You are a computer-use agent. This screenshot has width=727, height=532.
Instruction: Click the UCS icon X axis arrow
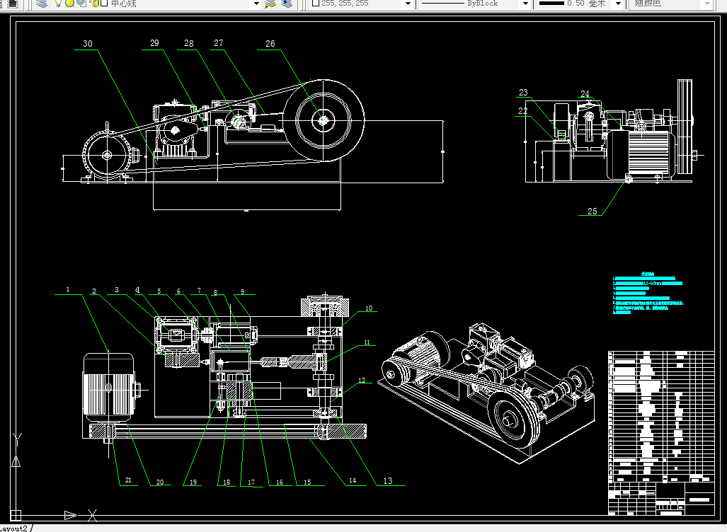coord(71,515)
